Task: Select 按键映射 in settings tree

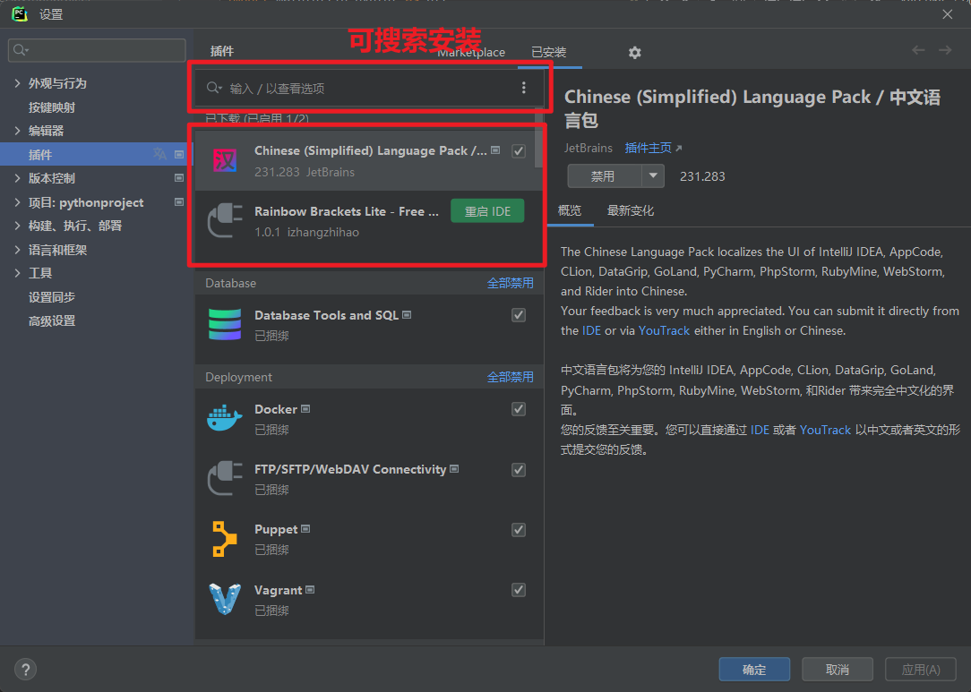Action: [x=51, y=107]
